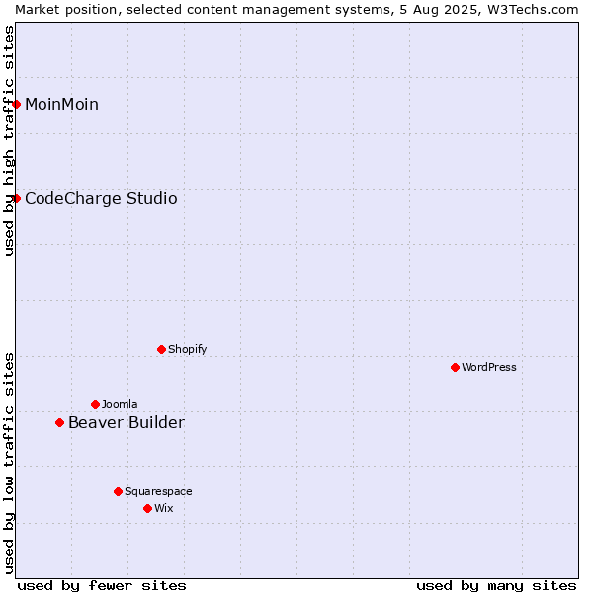
Task: Click the red CodeCharge Studio data point
Action: click(x=16, y=198)
